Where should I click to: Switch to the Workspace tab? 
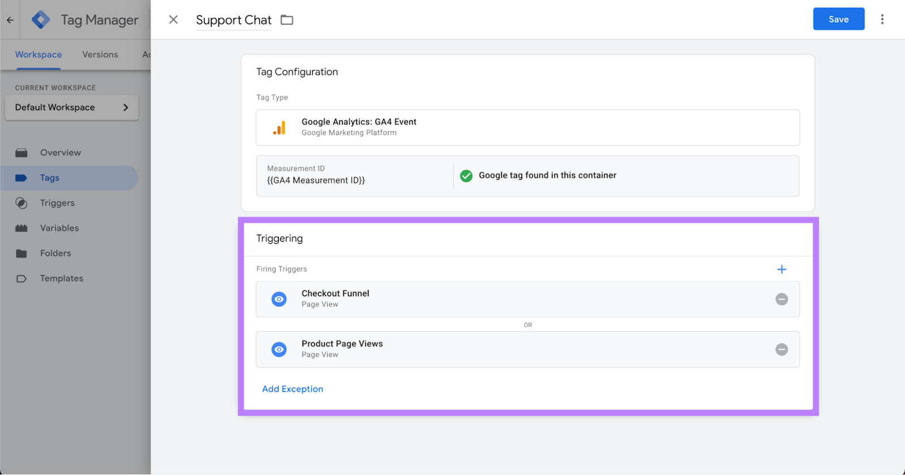38,55
